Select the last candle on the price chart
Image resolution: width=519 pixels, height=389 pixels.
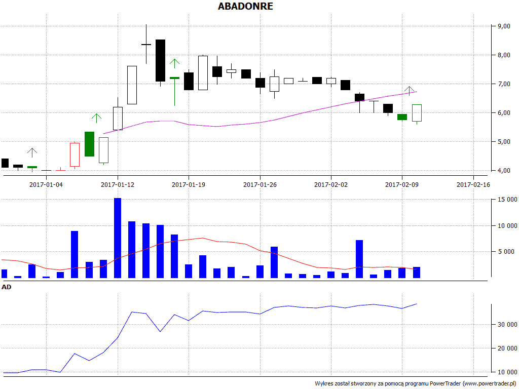tap(417, 112)
